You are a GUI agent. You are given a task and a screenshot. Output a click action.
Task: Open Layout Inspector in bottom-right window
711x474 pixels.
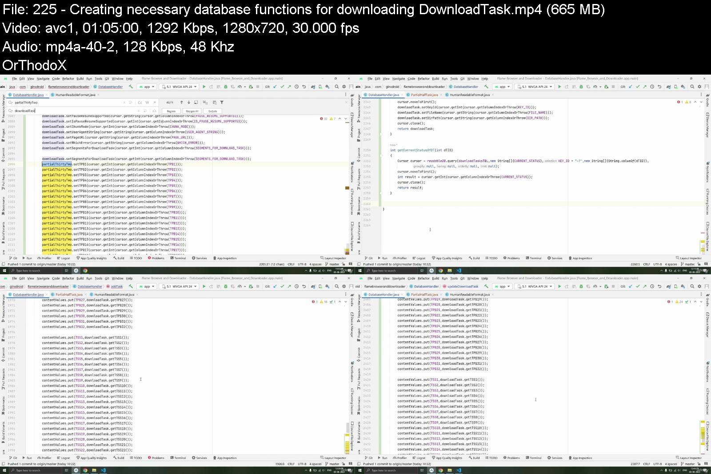689,458
